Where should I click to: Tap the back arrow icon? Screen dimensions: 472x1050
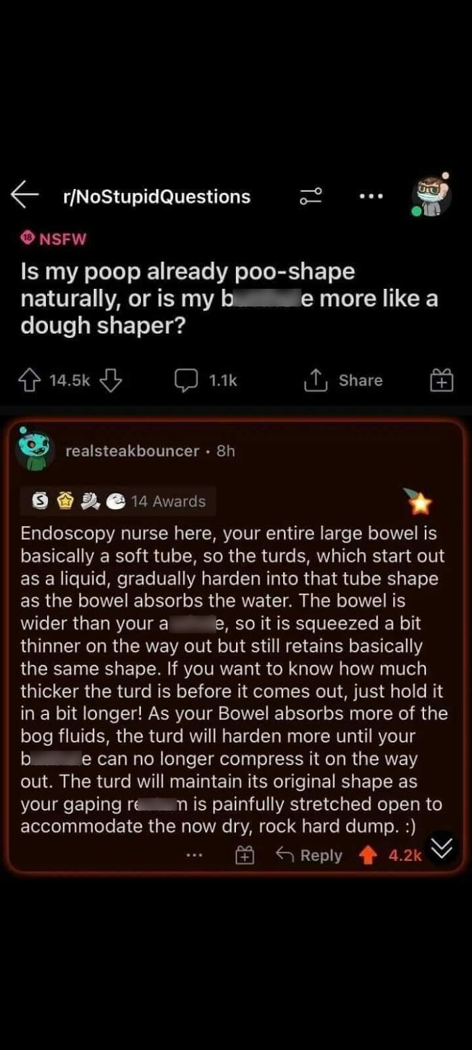[x=24, y=196]
